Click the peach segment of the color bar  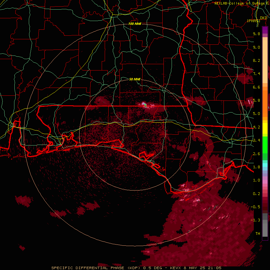[265, 62]
